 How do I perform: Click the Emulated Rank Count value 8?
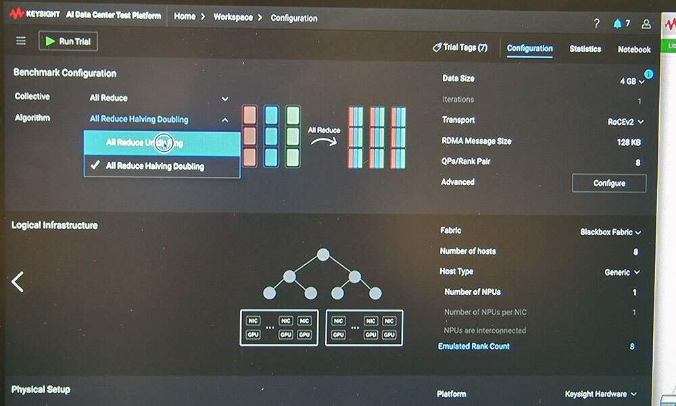tap(632, 347)
